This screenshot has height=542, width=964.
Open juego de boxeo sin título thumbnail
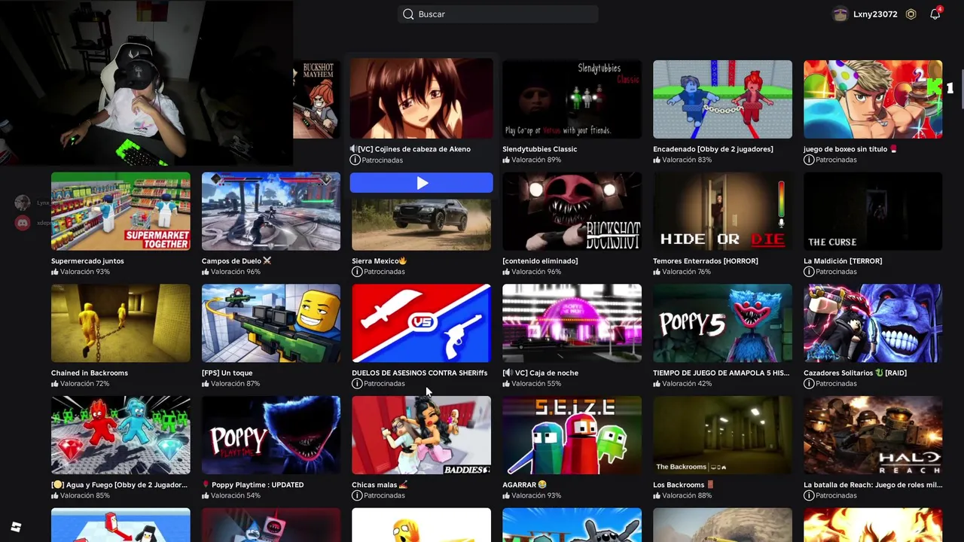coord(873,99)
